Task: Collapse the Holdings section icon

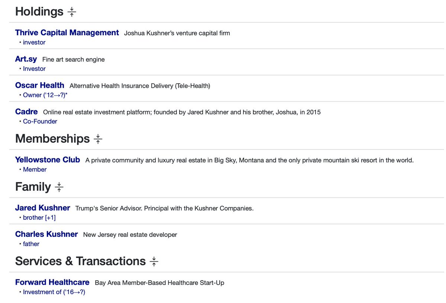Action: point(72,12)
